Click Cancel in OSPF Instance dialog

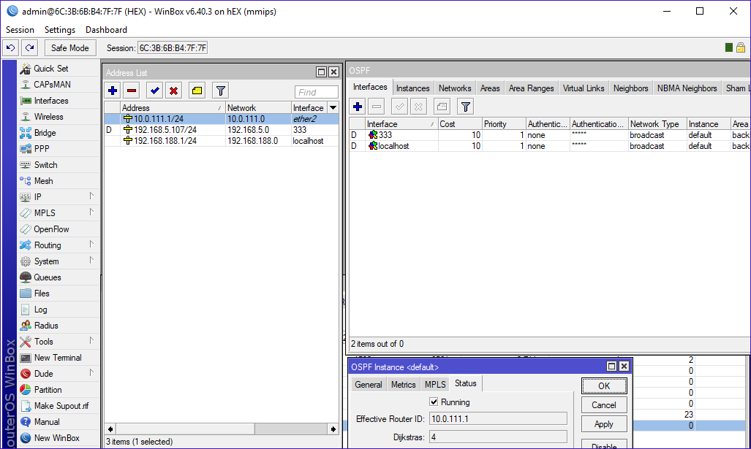pyautogui.click(x=604, y=405)
